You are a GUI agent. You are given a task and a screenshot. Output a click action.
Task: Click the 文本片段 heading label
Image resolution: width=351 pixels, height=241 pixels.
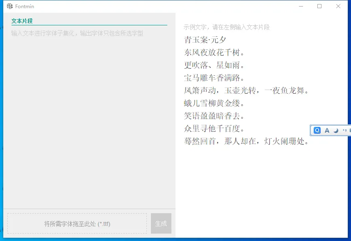click(22, 21)
